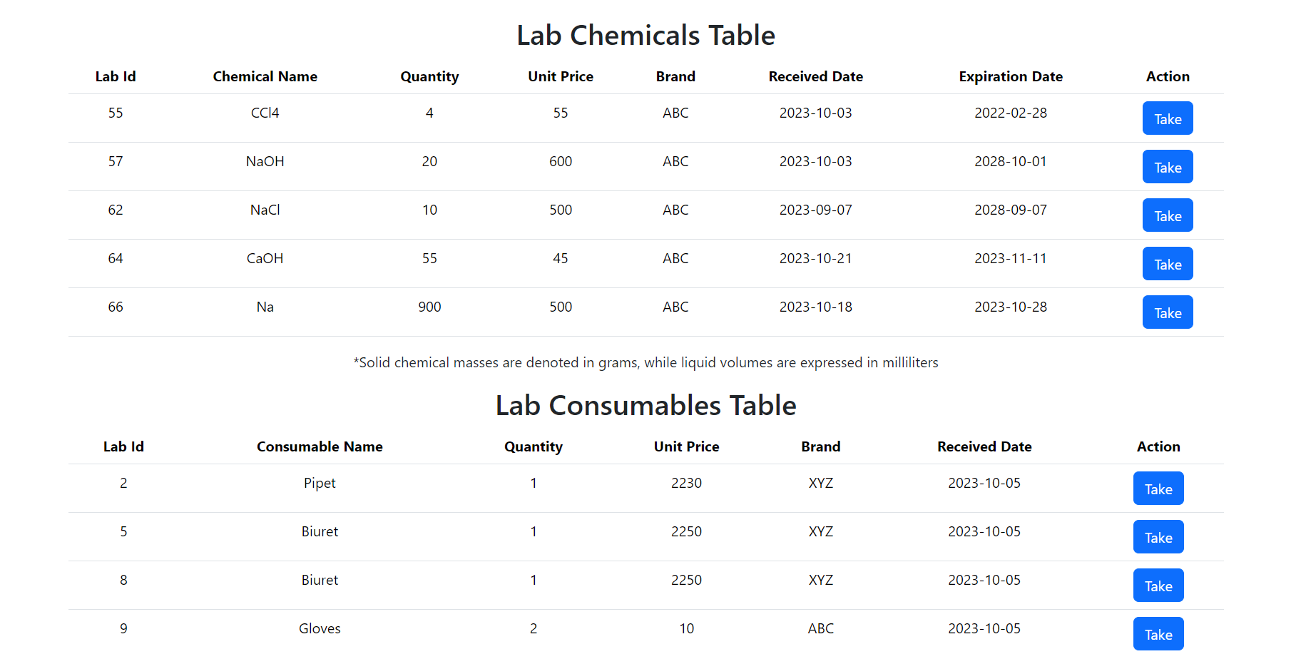The height and width of the screenshot is (654, 1296).
Task: Click the Lab Consumables Table heading
Action: tap(646, 405)
